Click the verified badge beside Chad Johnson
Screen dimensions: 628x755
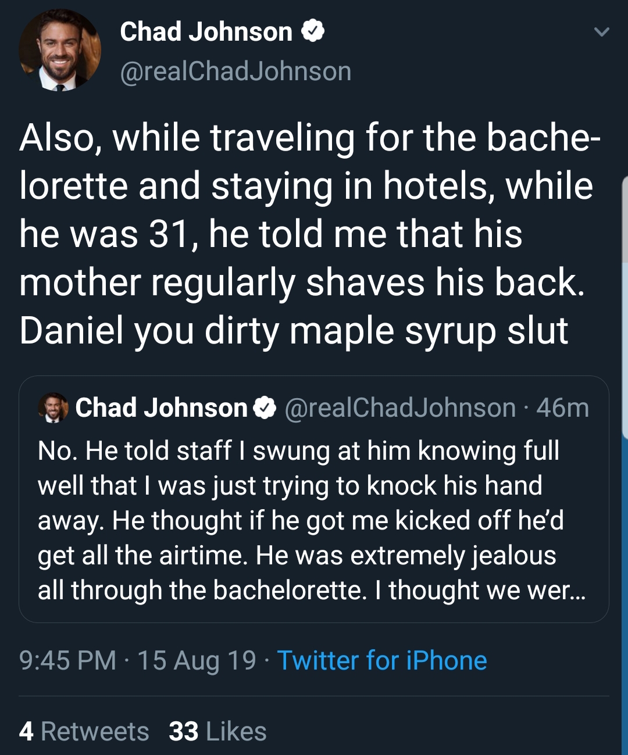coord(313,31)
